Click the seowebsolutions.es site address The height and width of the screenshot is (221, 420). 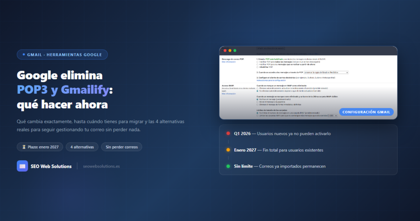pyautogui.click(x=101, y=166)
